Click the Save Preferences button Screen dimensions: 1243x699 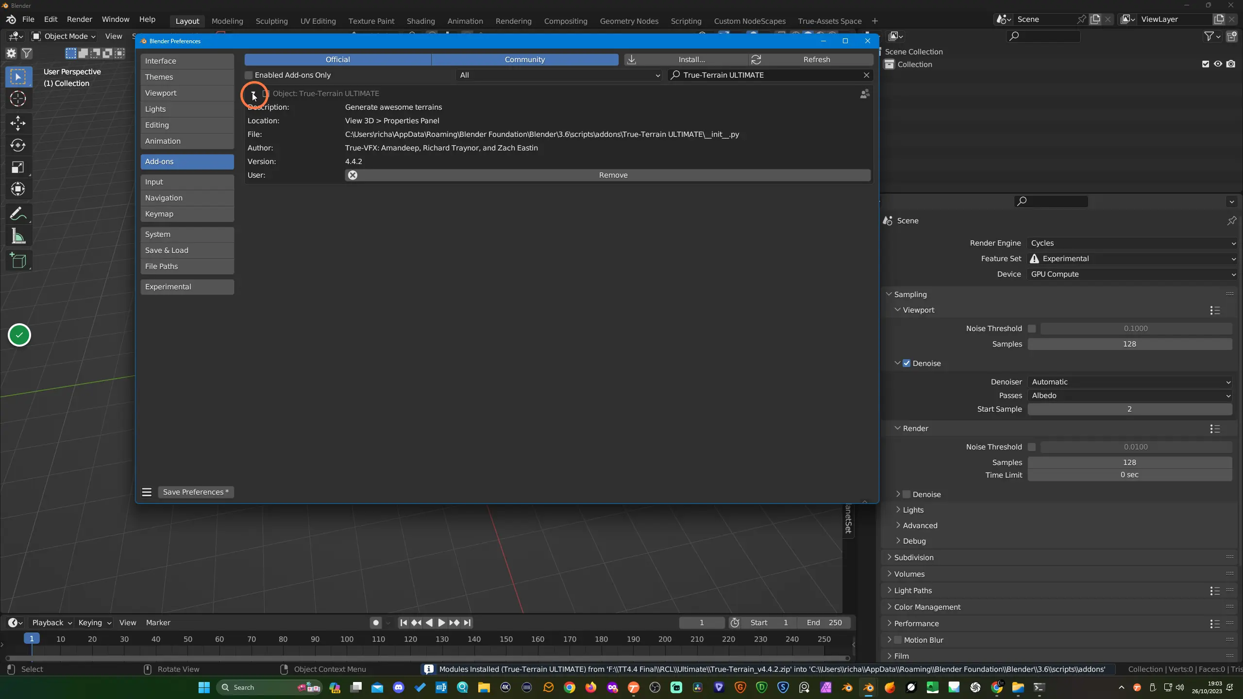(x=196, y=492)
